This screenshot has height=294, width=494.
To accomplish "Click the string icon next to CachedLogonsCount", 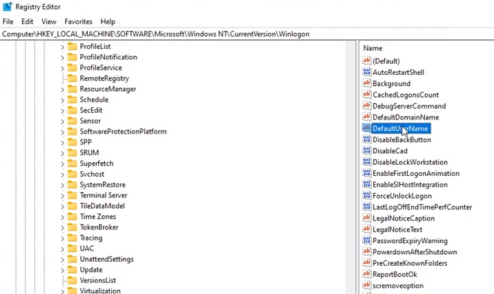I will coord(366,94).
